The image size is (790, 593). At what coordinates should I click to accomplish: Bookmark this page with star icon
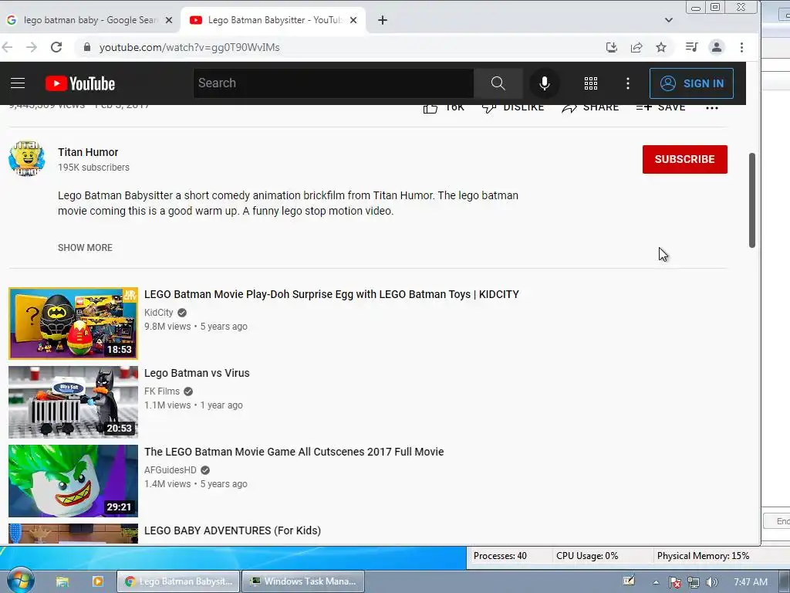click(x=661, y=47)
